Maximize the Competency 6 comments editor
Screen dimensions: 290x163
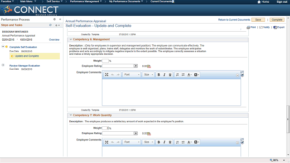coord(107,75)
